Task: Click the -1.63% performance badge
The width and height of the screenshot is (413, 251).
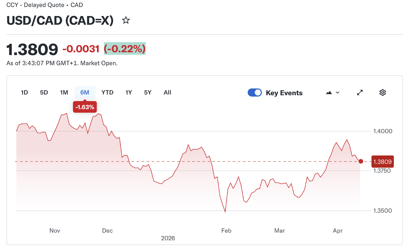Action: pyautogui.click(x=85, y=107)
